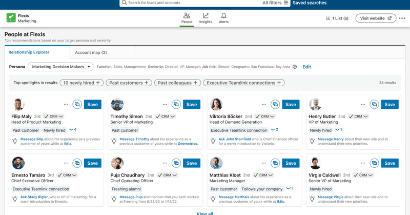
Task: Message icon on Puja Chaudhary's card
Action: [176, 163]
